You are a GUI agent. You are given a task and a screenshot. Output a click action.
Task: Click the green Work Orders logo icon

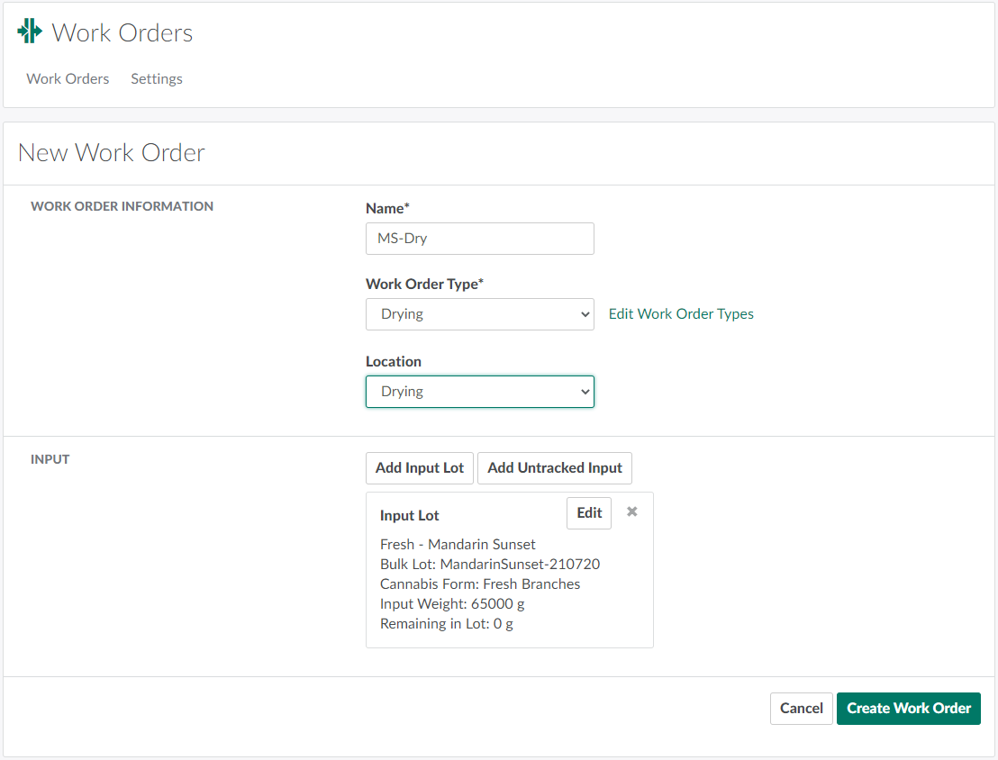(x=30, y=32)
